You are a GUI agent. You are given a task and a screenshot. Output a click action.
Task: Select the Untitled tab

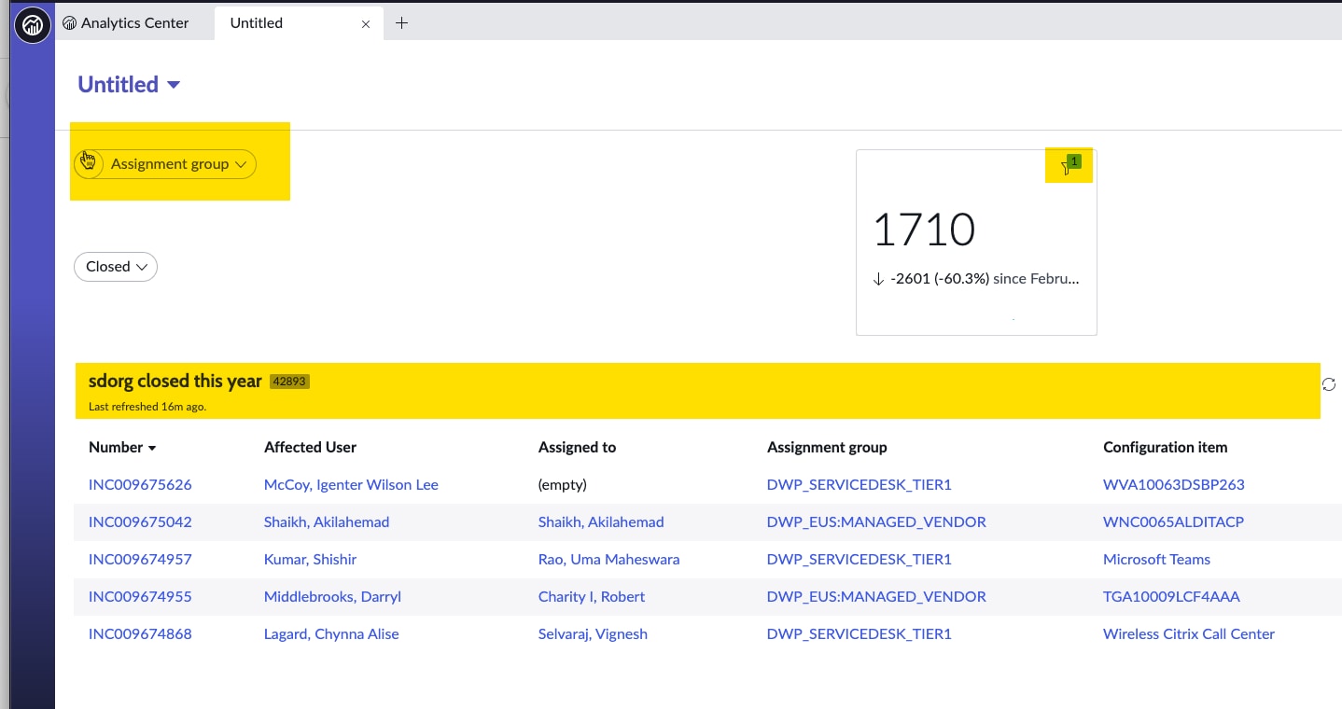point(257,23)
